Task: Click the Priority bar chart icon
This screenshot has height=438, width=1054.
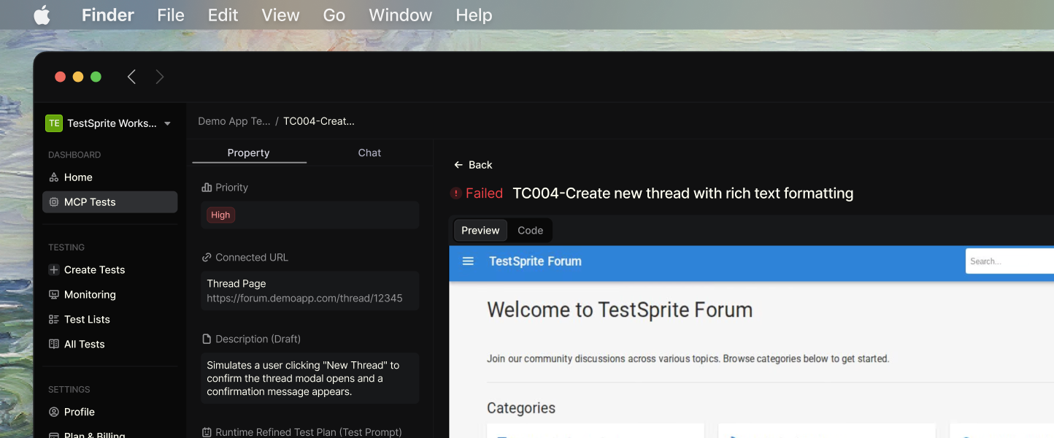Action: coord(207,188)
